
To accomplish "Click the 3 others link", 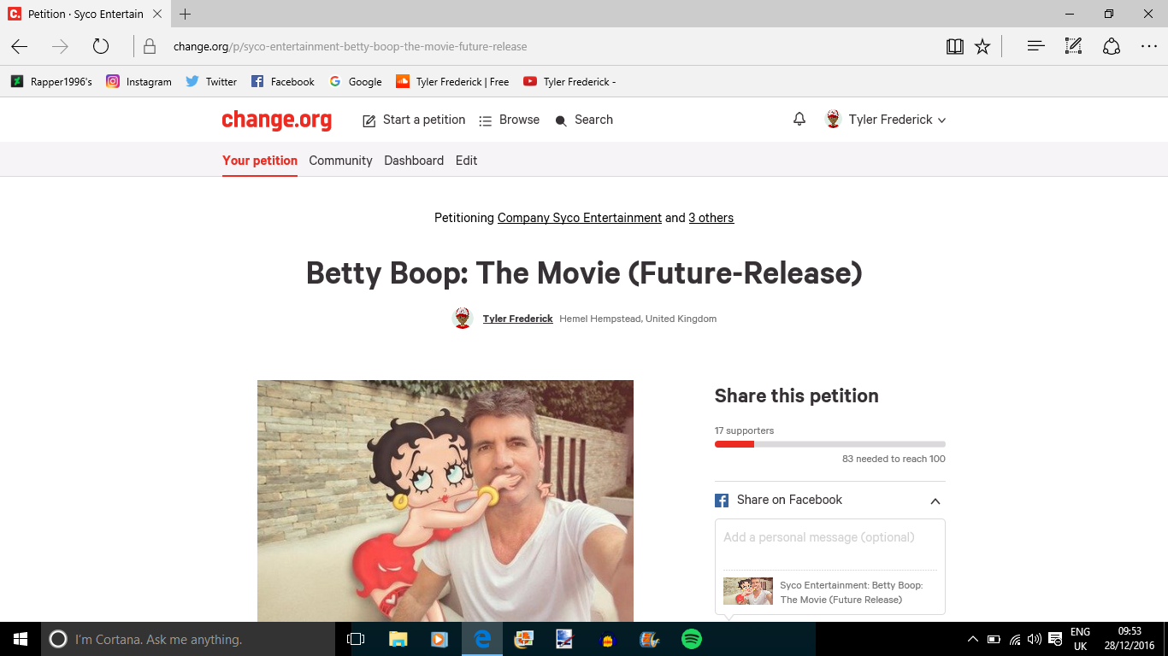I will click(711, 218).
